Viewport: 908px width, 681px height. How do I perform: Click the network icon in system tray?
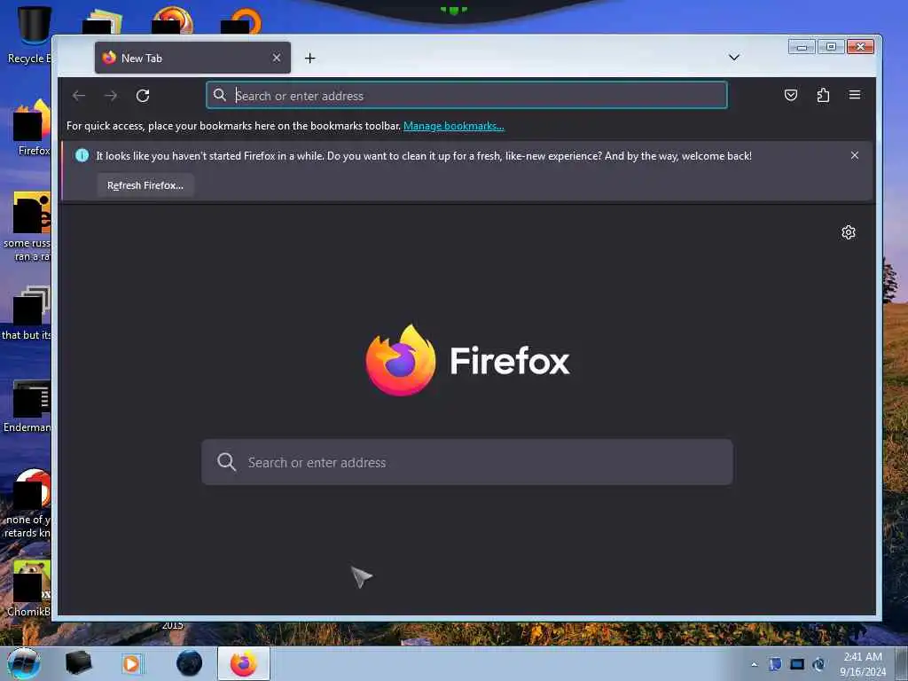[x=818, y=664]
